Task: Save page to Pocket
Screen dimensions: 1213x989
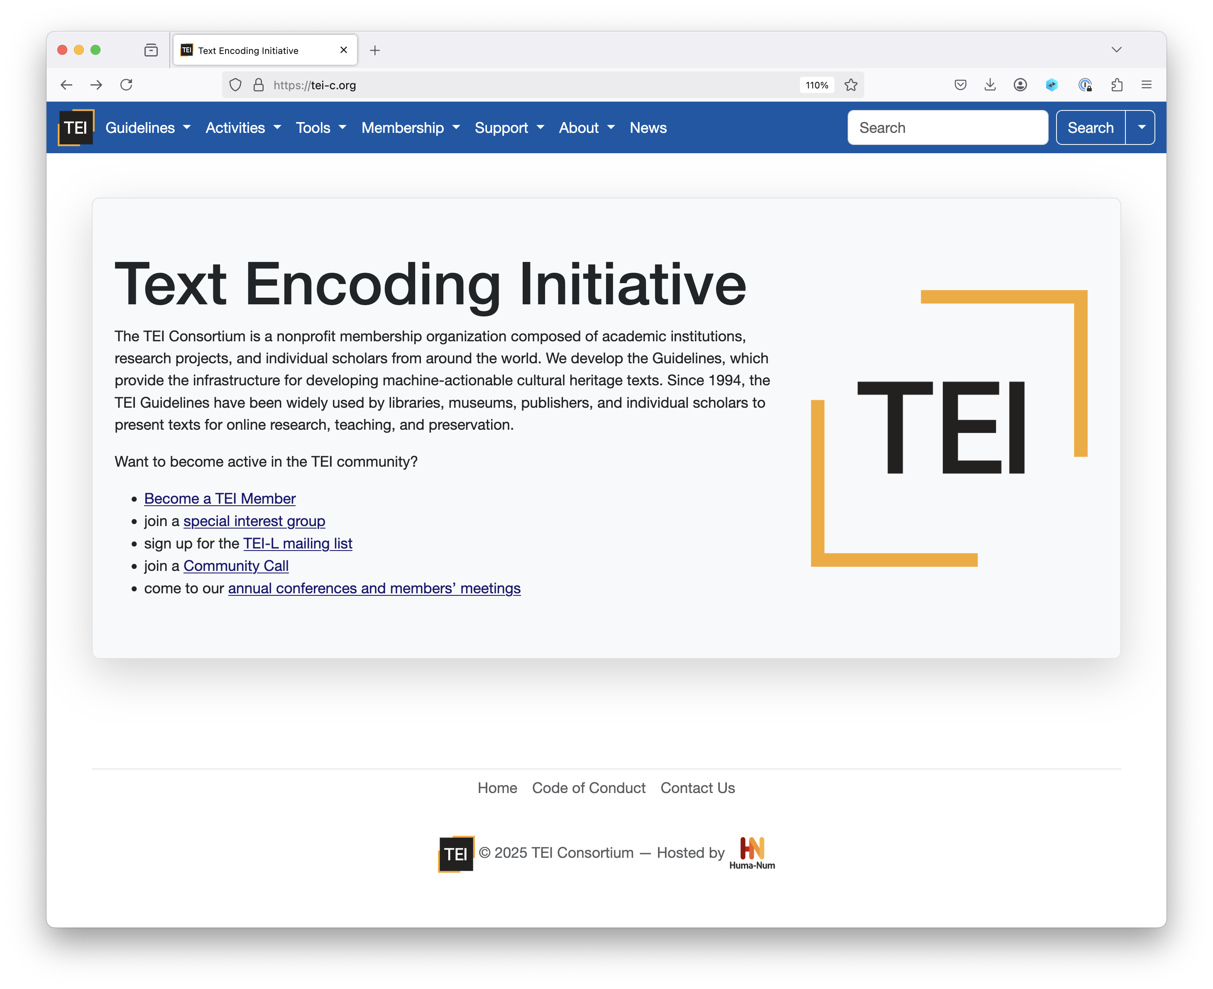Action: click(960, 85)
